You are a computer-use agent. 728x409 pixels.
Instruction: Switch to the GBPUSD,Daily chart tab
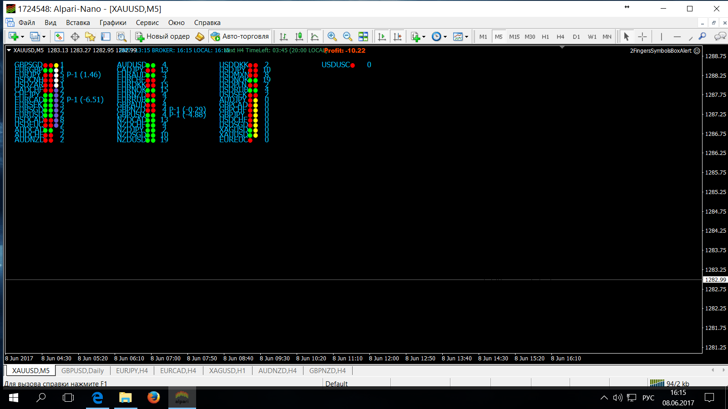click(x=82, y=371)
